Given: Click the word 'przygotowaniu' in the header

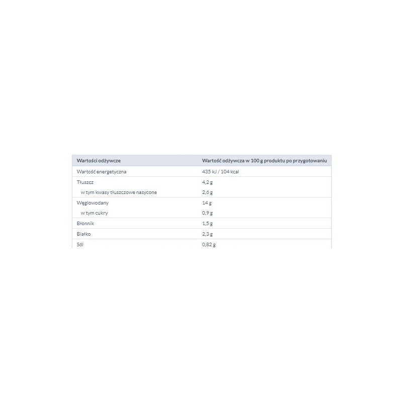Looking at the screenshot, I should point(310,161).
